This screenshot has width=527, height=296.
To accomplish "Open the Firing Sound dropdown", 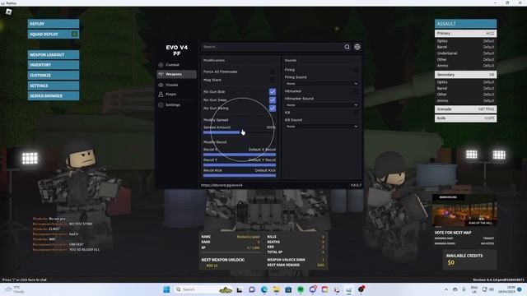I will coord(322,84).
